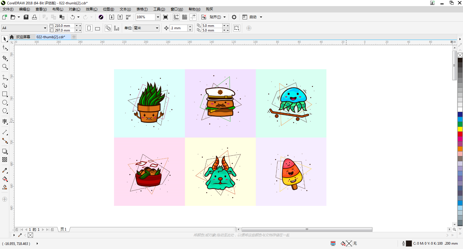Print the document

34,17
